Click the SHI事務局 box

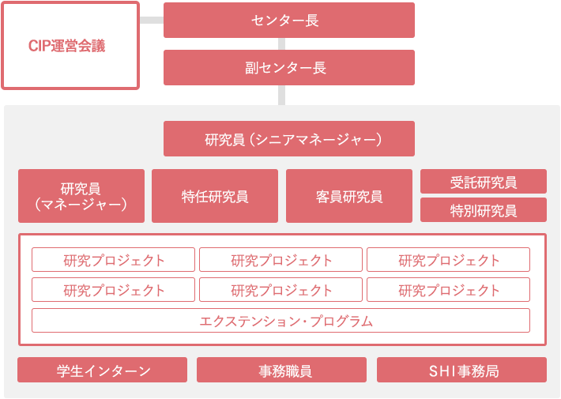pos(461,370)
